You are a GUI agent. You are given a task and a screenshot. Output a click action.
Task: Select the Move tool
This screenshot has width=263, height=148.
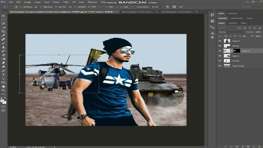point(3,16)
